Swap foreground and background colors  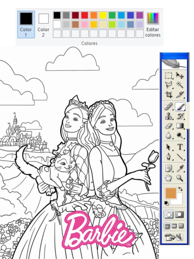pyautogui.click(x=181, y=189)
